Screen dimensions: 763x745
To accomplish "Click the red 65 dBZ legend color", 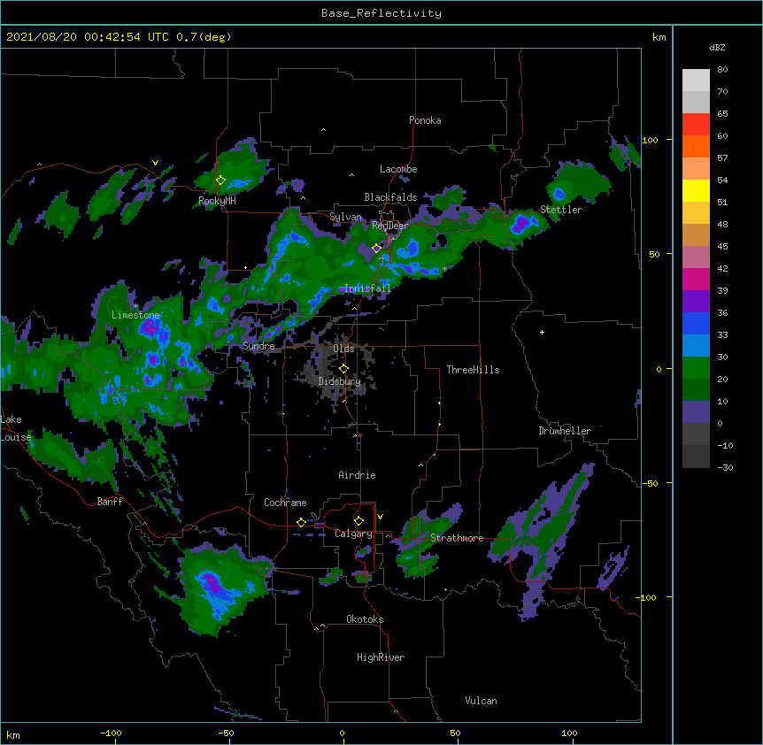I will 696,124.
